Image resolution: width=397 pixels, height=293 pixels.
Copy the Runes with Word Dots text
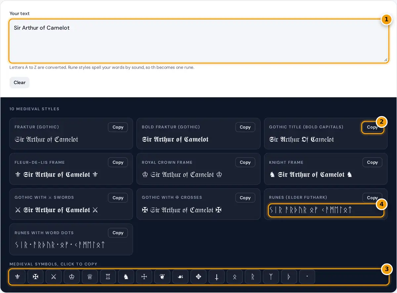tap(118, 233)
